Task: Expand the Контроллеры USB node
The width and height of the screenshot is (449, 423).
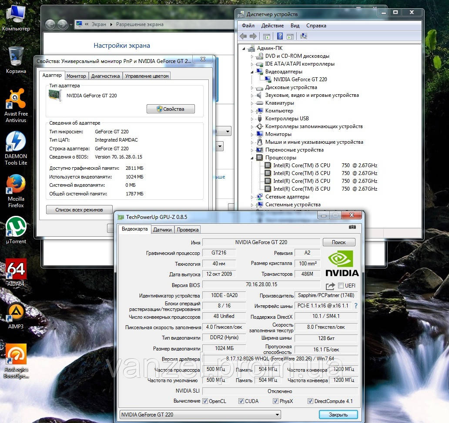Action: (x=252, y=119)
